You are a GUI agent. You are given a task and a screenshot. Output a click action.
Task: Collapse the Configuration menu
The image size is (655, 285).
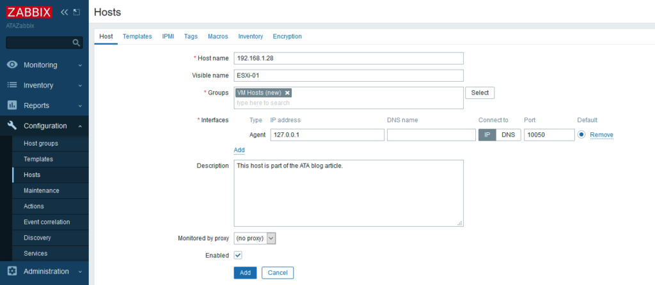44,126
